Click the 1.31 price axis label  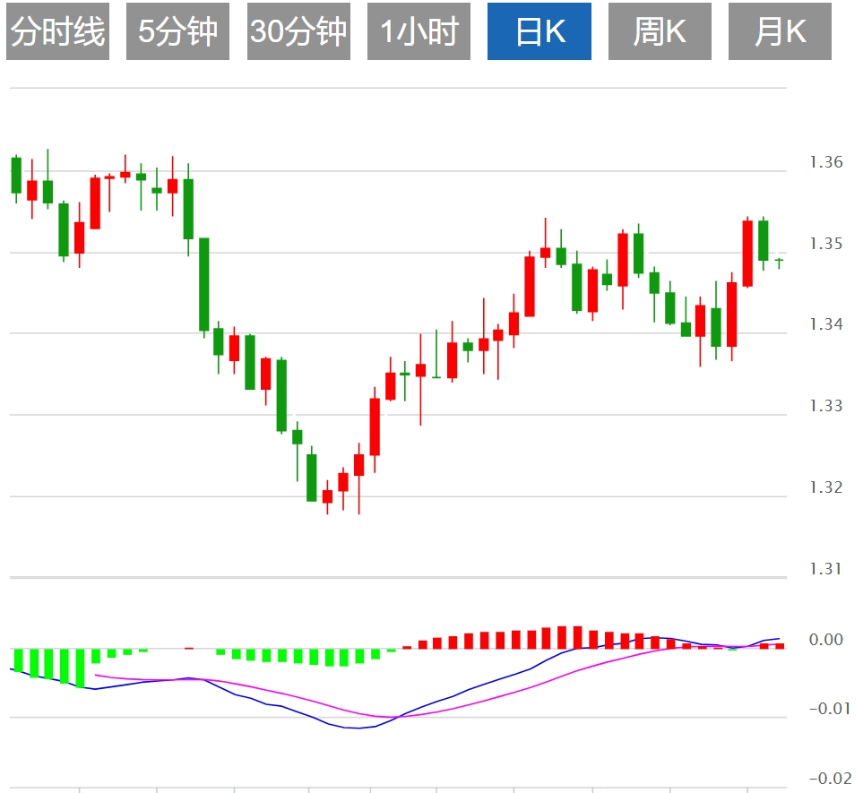click(x=825, y=569)
